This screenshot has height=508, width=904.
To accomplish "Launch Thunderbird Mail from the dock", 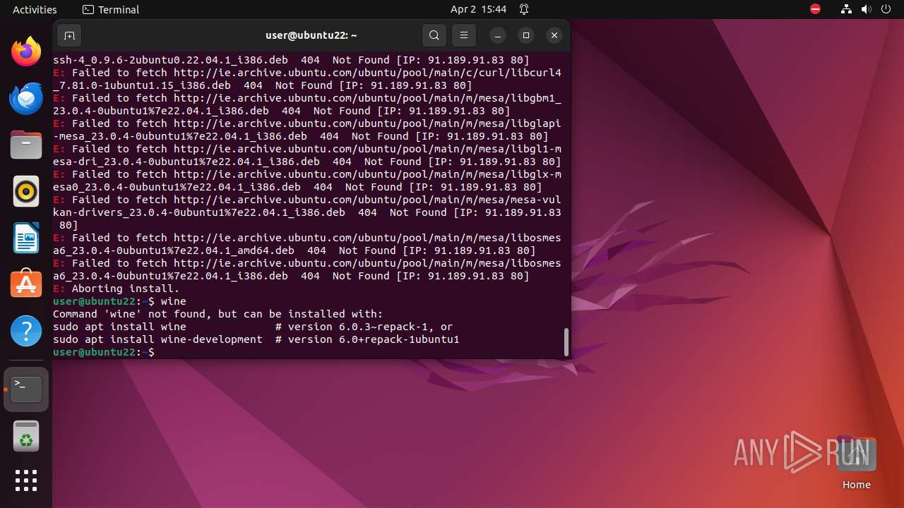I will (26, 98).
